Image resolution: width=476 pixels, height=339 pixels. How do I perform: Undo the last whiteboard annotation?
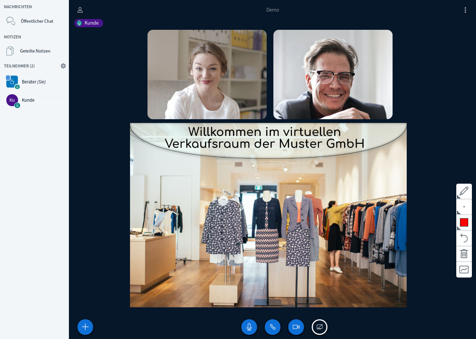[464, 238]
